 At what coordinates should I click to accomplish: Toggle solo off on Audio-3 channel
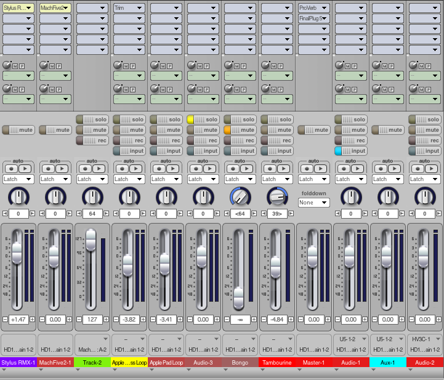click(x=203, y=119)
